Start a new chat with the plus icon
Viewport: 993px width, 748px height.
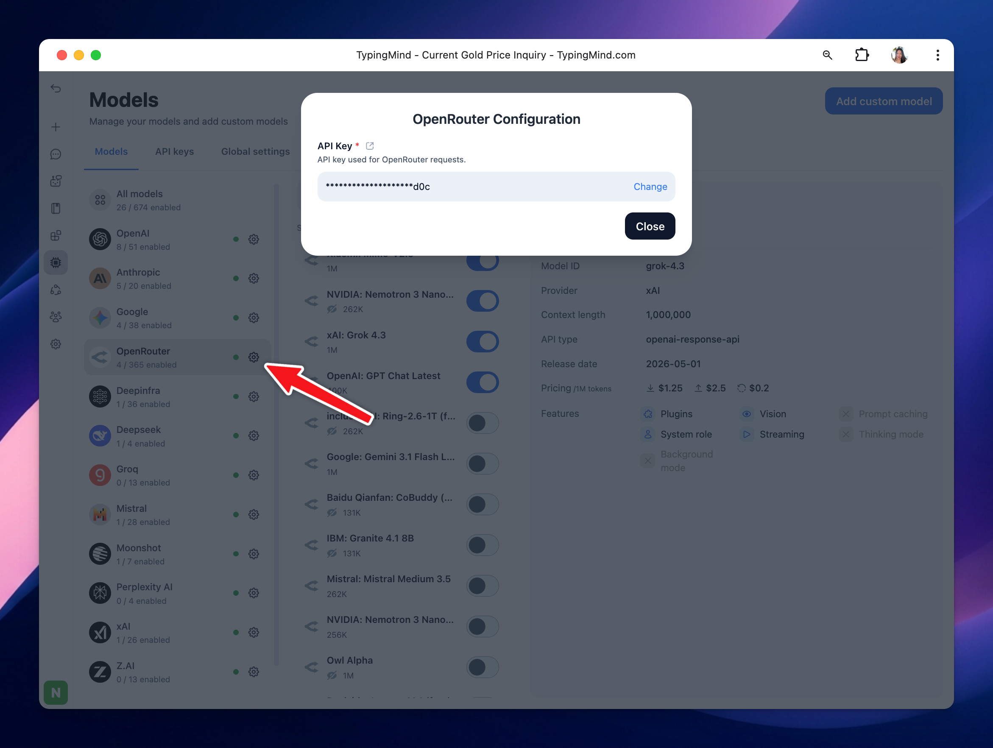click(56, 127)
